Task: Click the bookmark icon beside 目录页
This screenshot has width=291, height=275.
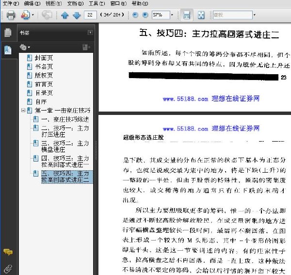Action: (x=30, y=93)
